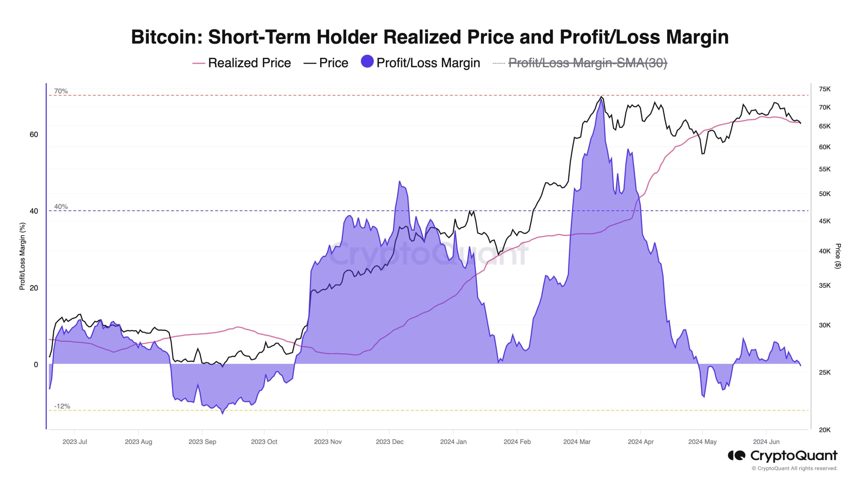Screen dimensions: 860x483
Task: Click the copyright notice under the logo
Action: pyautogui.click(x=794, y=468)
